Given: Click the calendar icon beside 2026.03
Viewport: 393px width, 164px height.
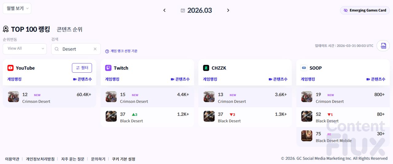Looking at the screenshot, I should pos(183,10).
